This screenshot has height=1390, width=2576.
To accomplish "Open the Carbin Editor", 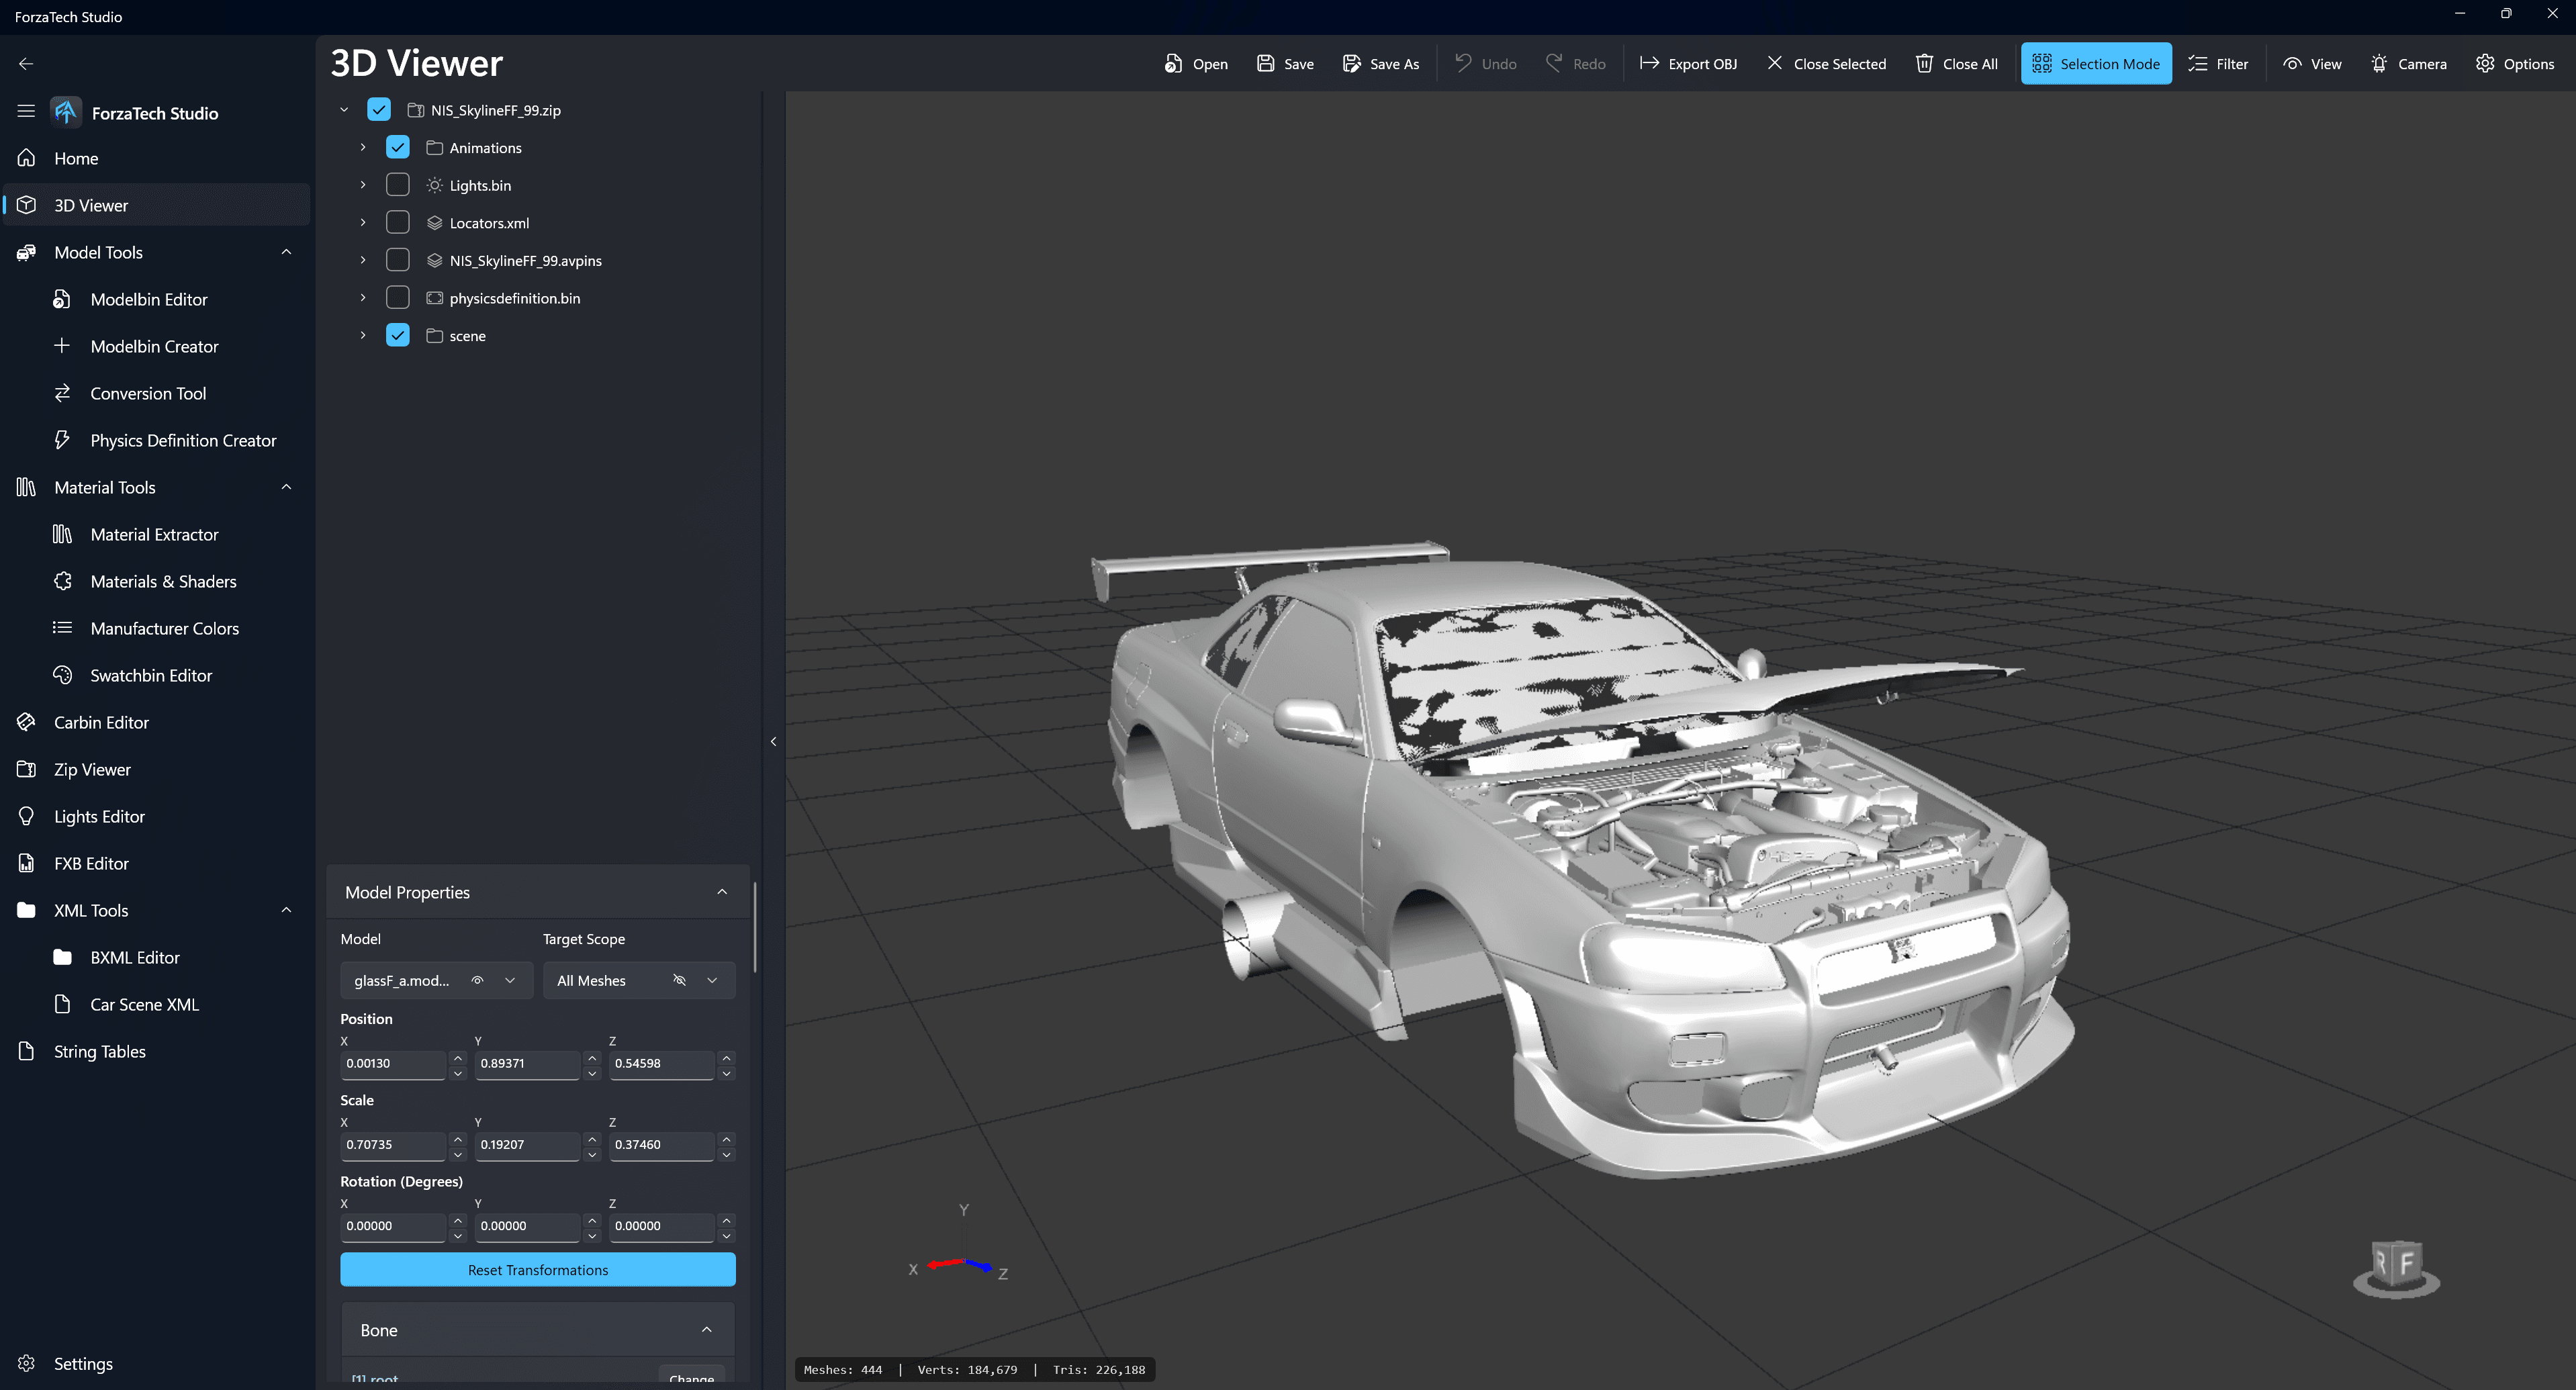I will [156, 722].
